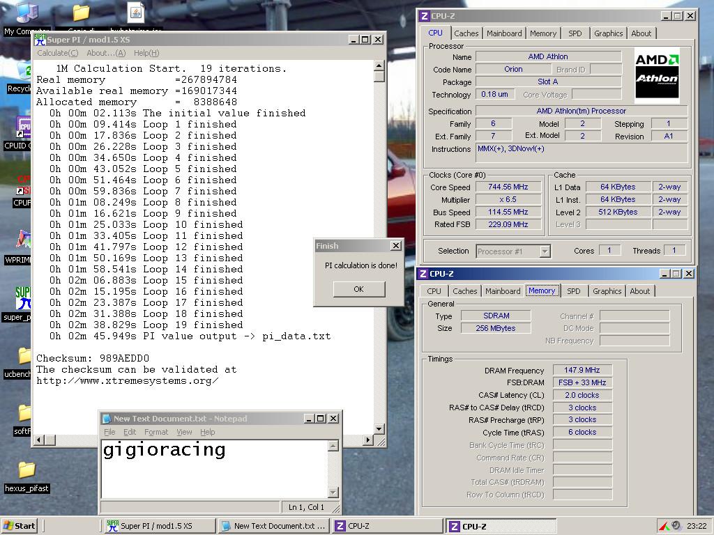Click the volume tray icon
Screen dimensions: 714x535
click(x=676, y=525)
